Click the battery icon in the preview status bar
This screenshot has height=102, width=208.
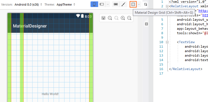point(82,16)
